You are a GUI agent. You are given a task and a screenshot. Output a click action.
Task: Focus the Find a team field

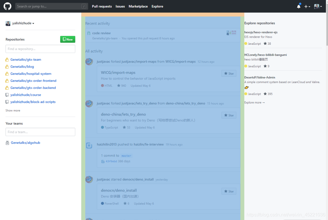click(x=40, y=132)
